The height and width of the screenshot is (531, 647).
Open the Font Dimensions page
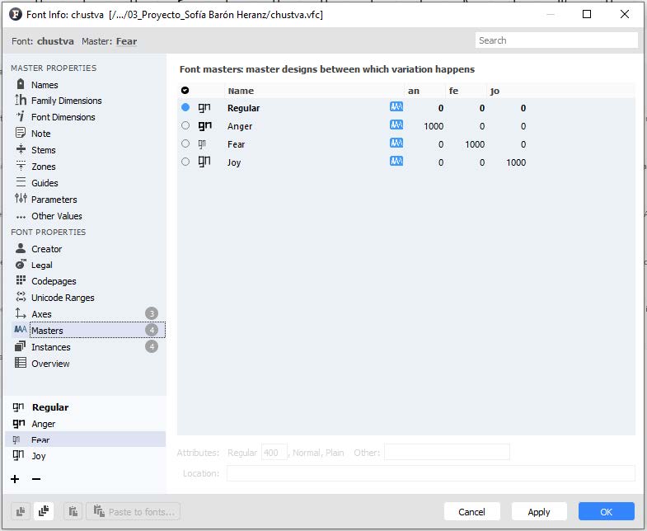[63, 117]
